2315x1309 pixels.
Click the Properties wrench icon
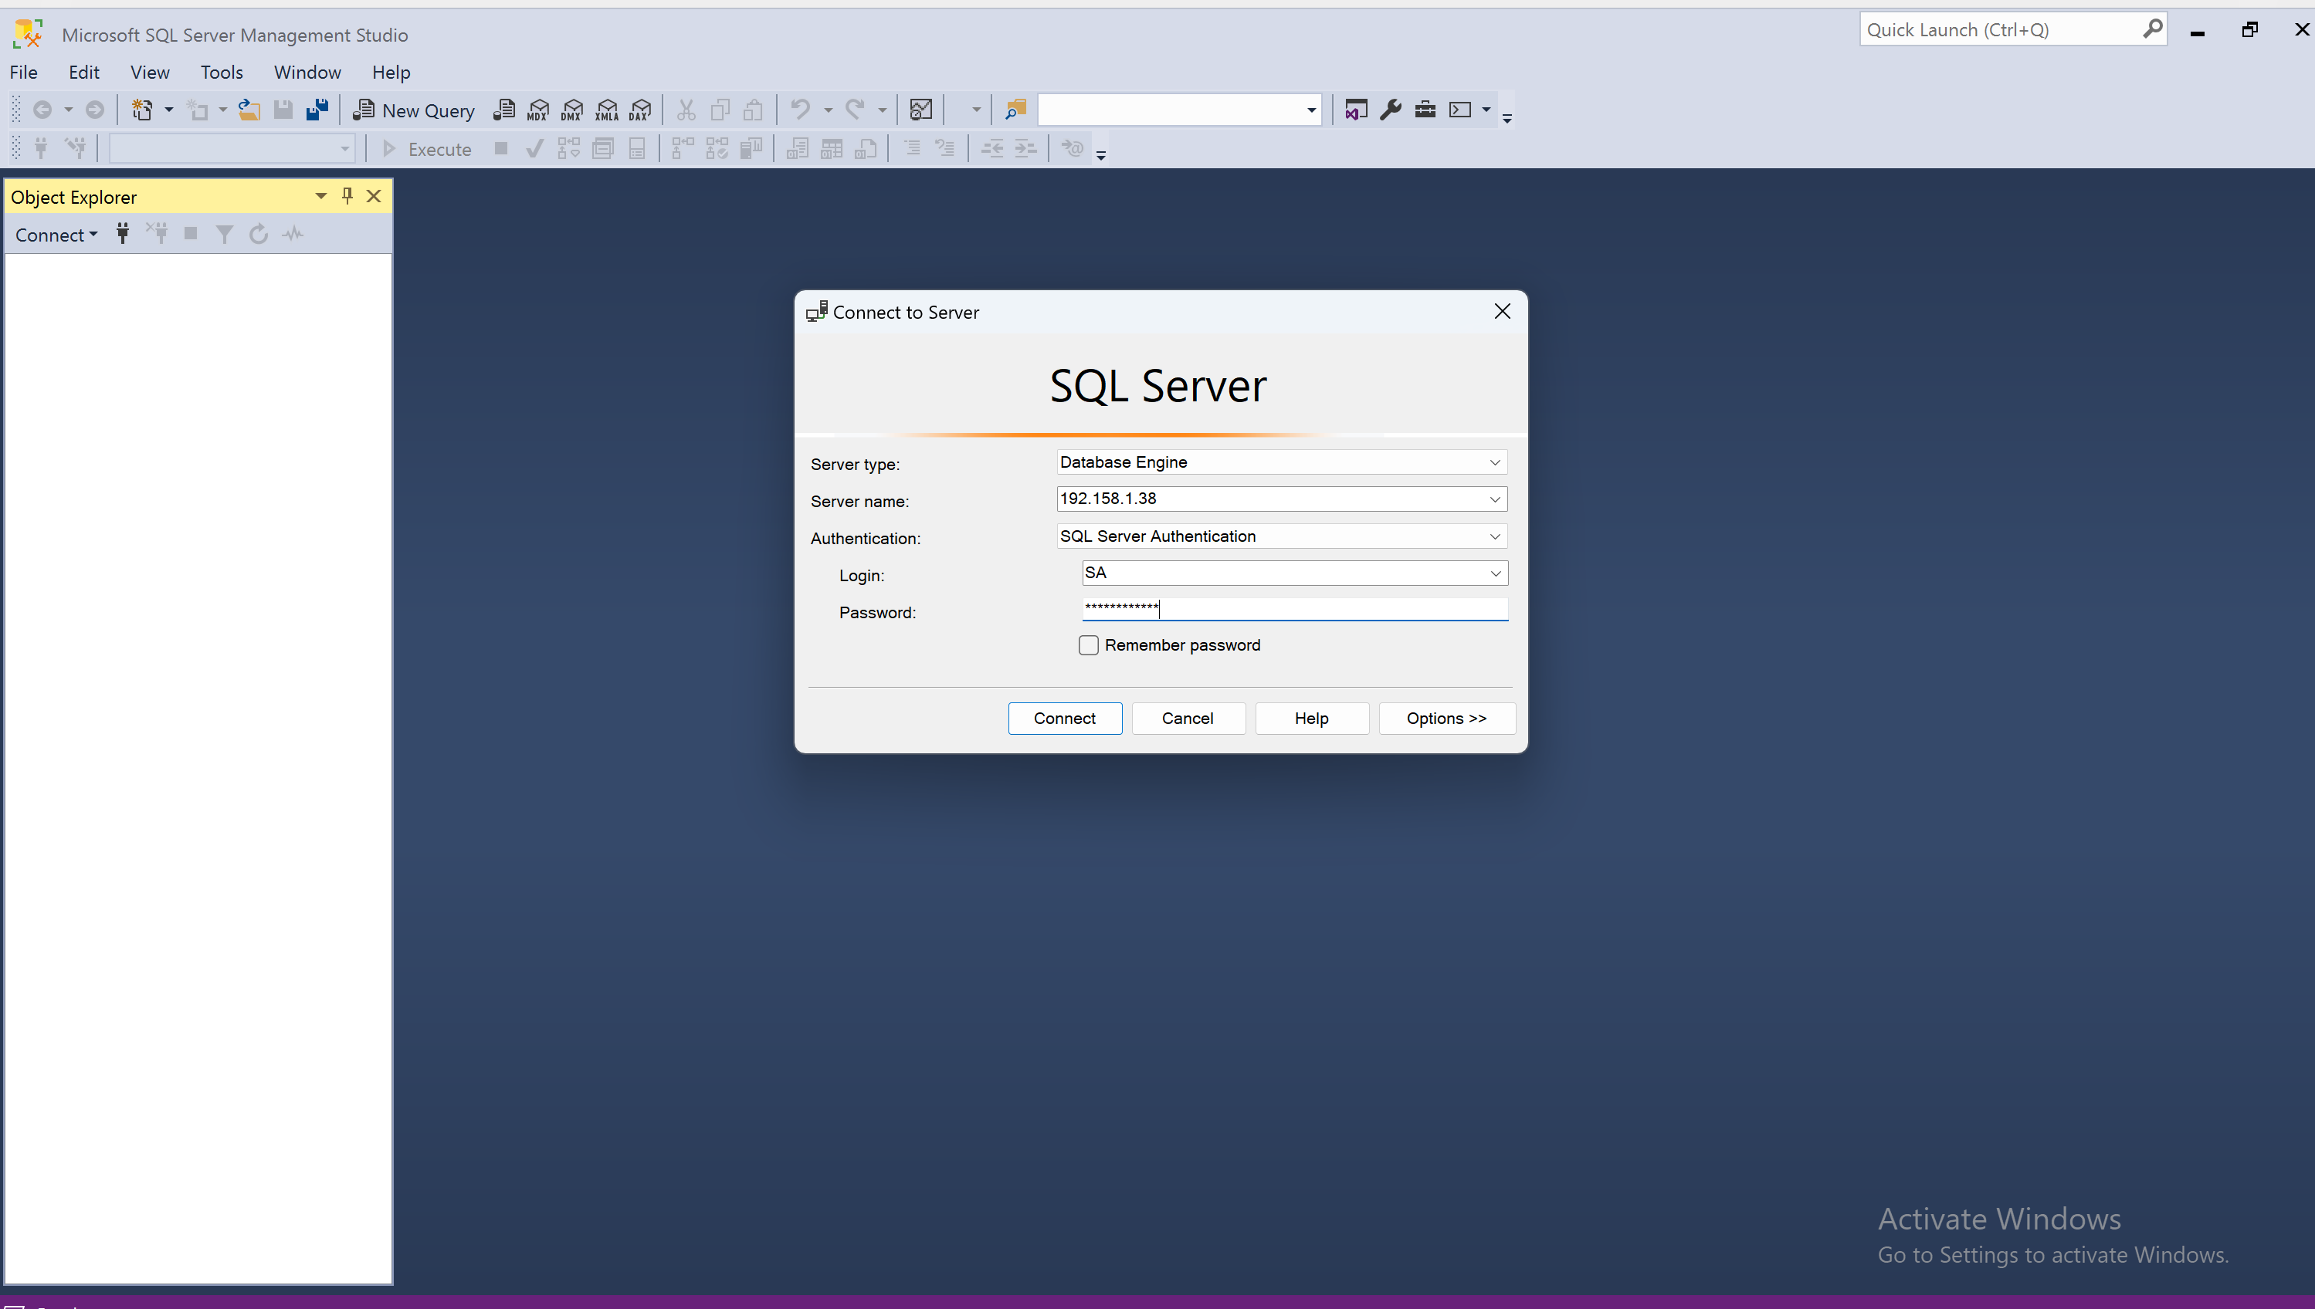pyautogui.click(x=1391, y=110)
